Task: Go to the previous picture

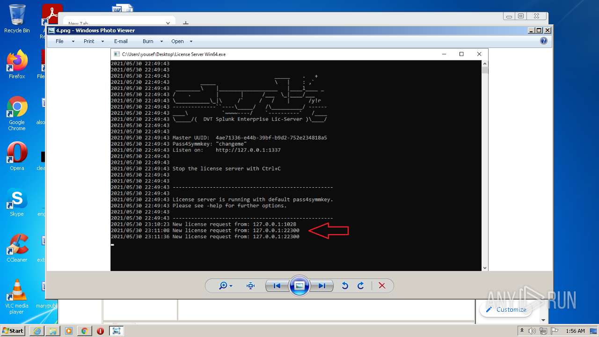Action: pyautogui.click(x=277, y=286)
